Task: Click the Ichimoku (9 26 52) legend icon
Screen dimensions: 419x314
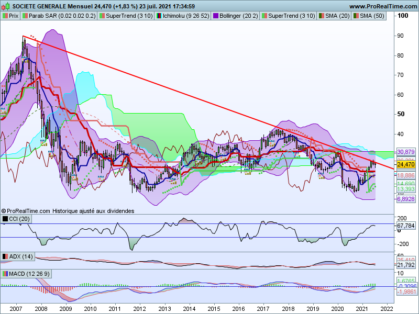Action: point(159,16)
